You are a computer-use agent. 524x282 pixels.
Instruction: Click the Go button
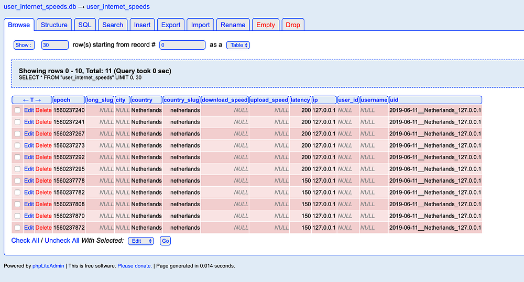tap(166, 241)
